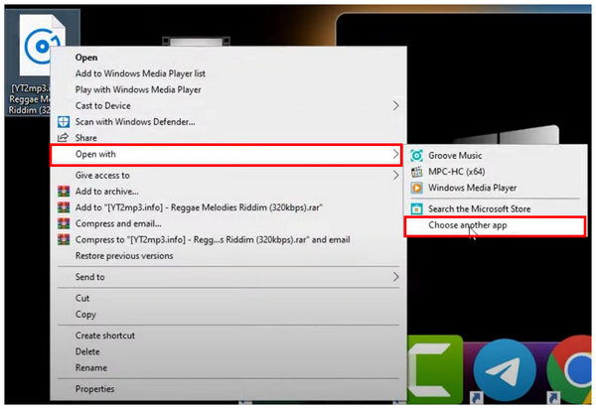596x409 pixels.
Task: Open Google Chrome desktop shortcut
Action: pos(569,369)
